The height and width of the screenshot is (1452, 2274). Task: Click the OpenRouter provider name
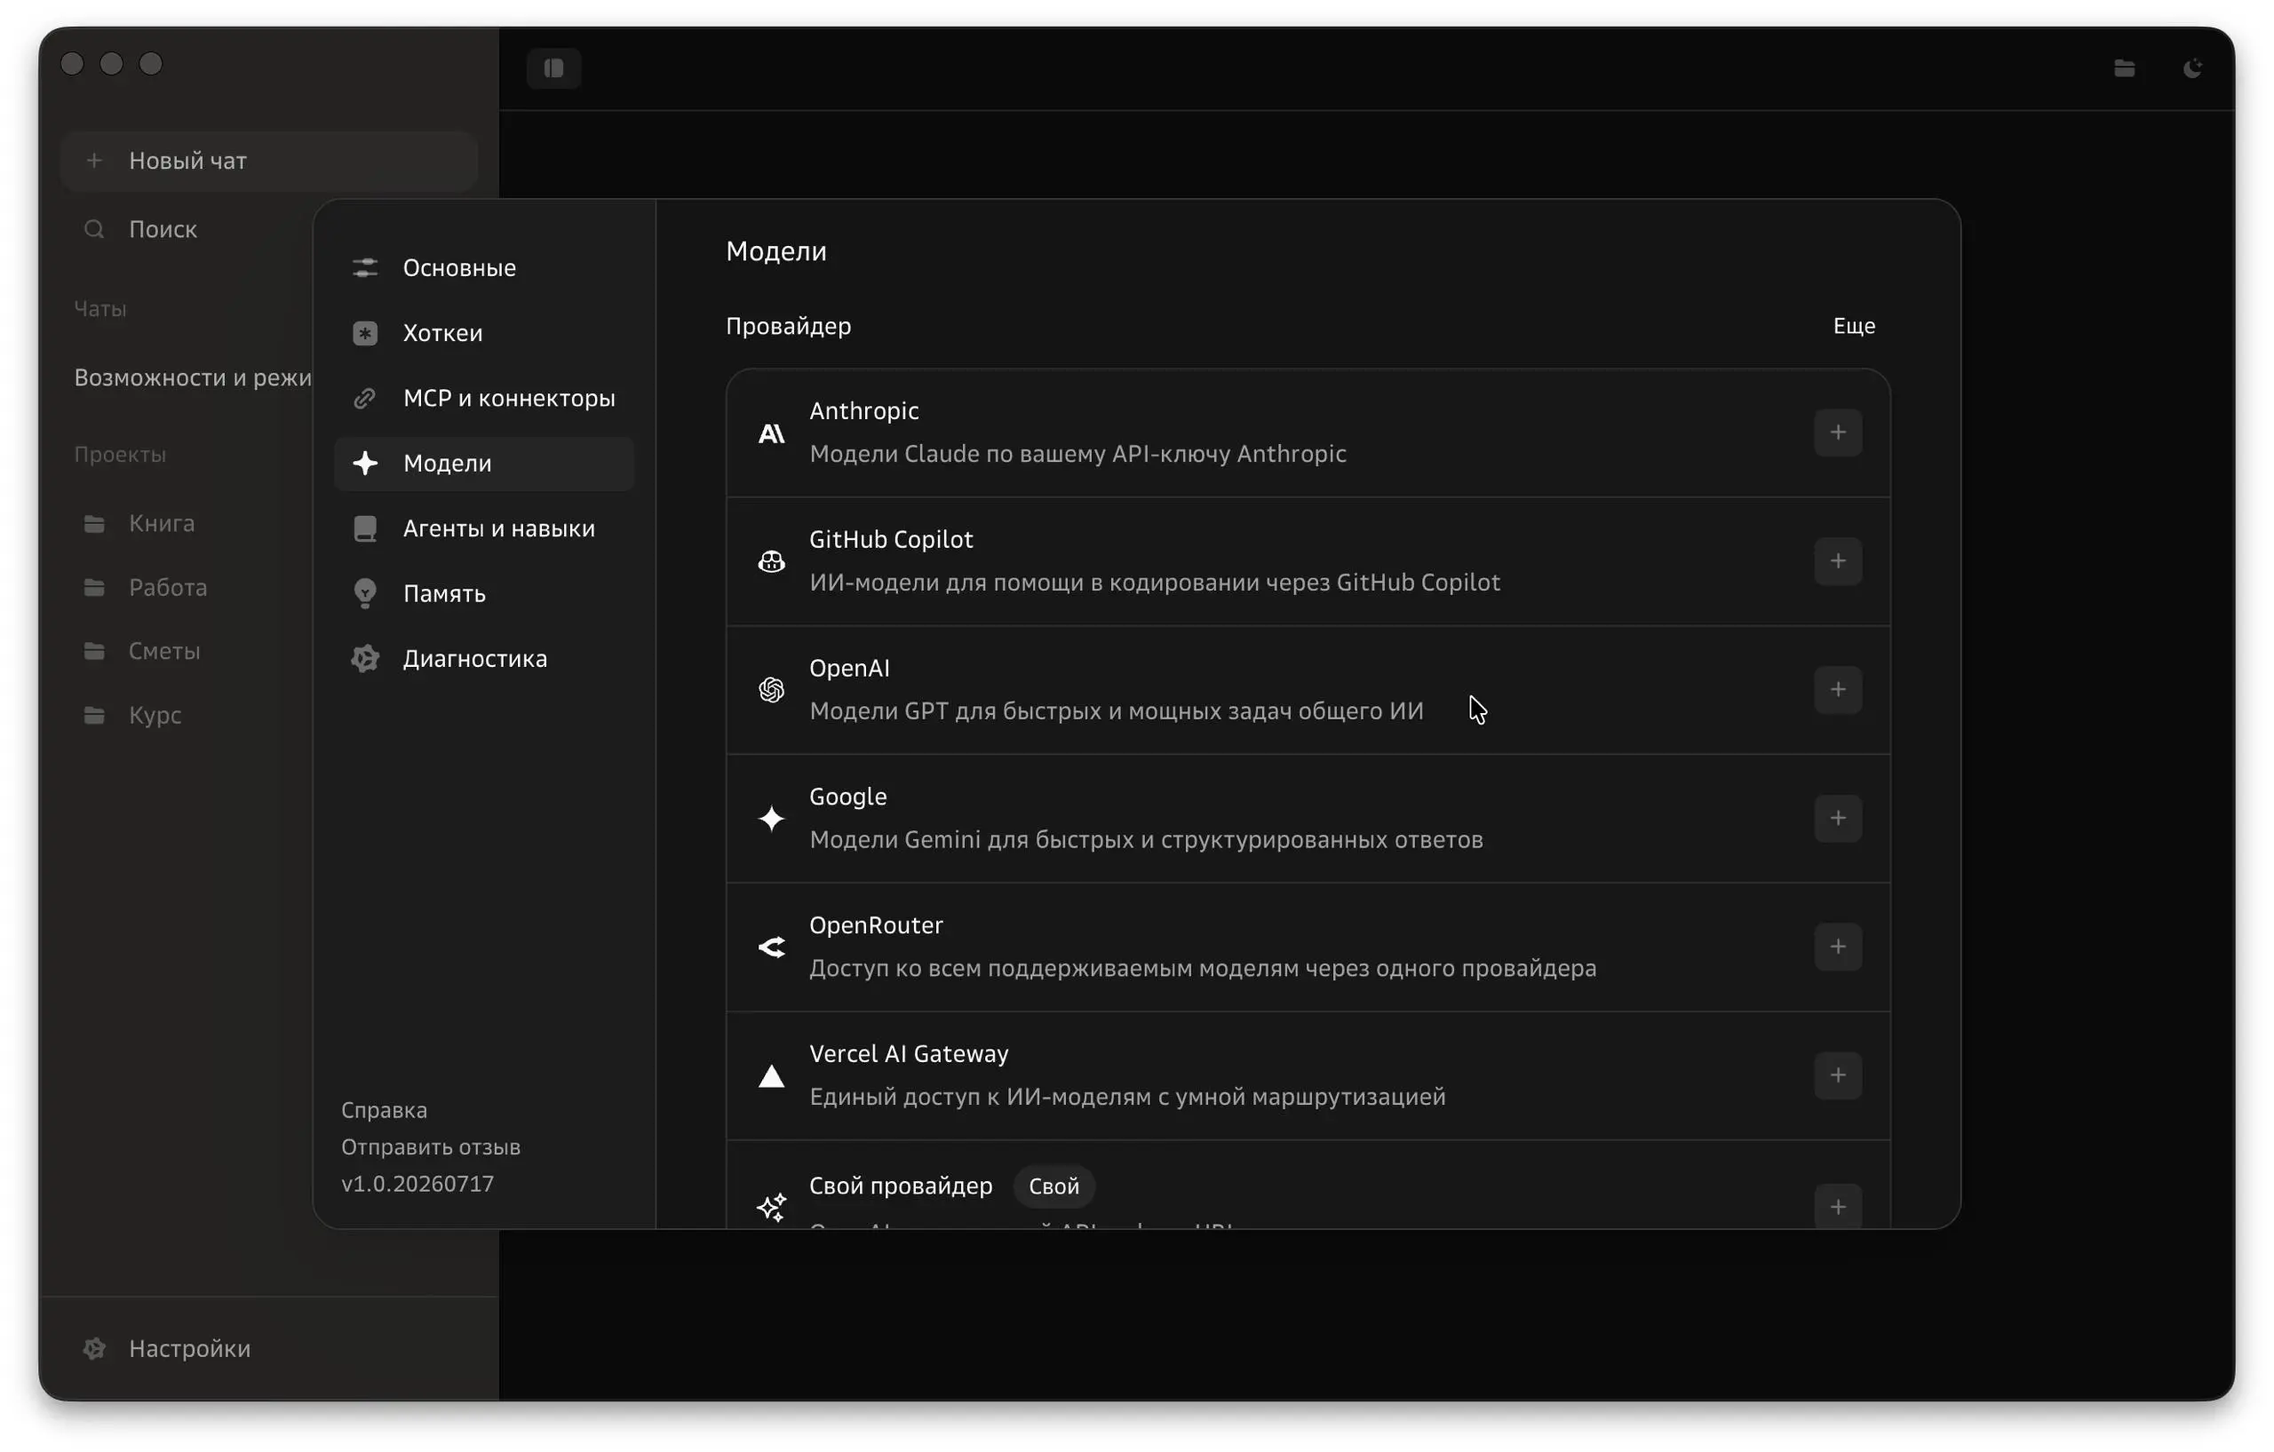click(876, 925)
